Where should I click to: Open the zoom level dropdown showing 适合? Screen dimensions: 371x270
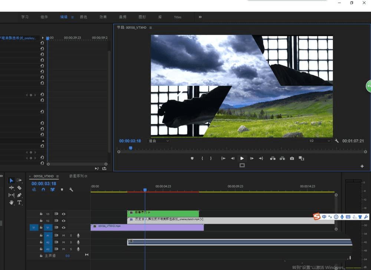tap(159, 141)
